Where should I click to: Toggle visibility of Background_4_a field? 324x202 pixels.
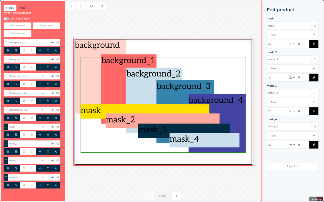coord(53,110)
